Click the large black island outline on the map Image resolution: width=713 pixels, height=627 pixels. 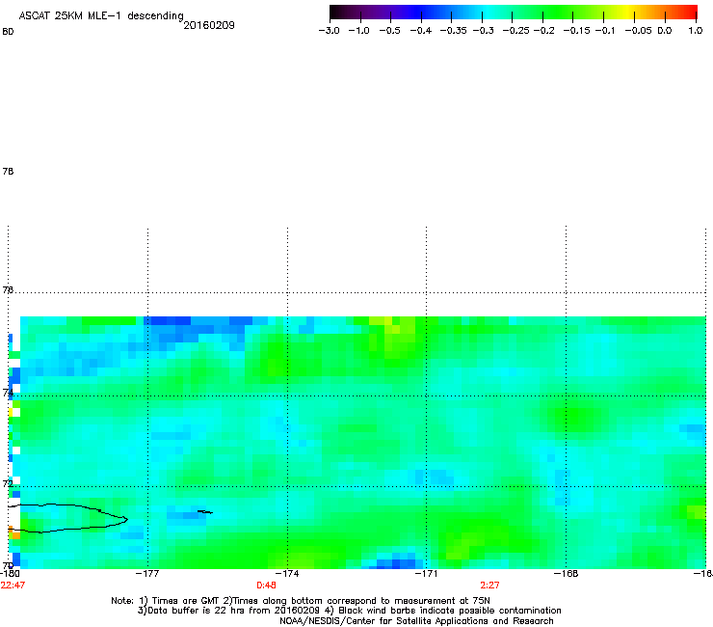click(x=68, y=518)
